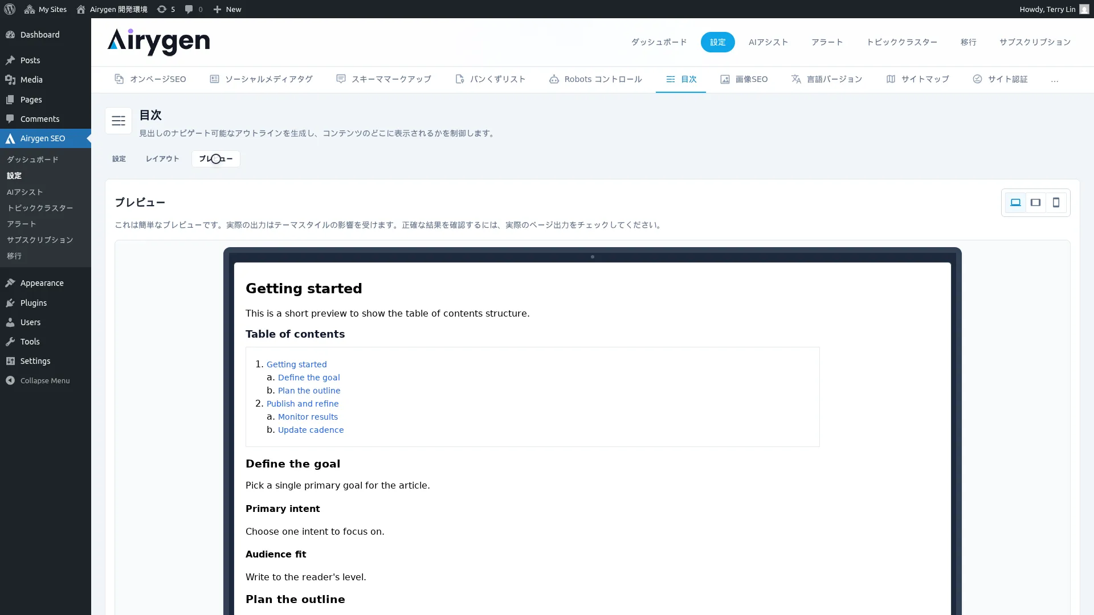1094x615 pixels.
Task: Click the table of contents list icon
Action: (x=119, y=121)
